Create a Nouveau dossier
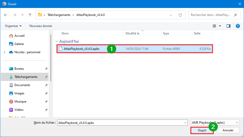Screen dimensions: 244x137 coord(41,26)
